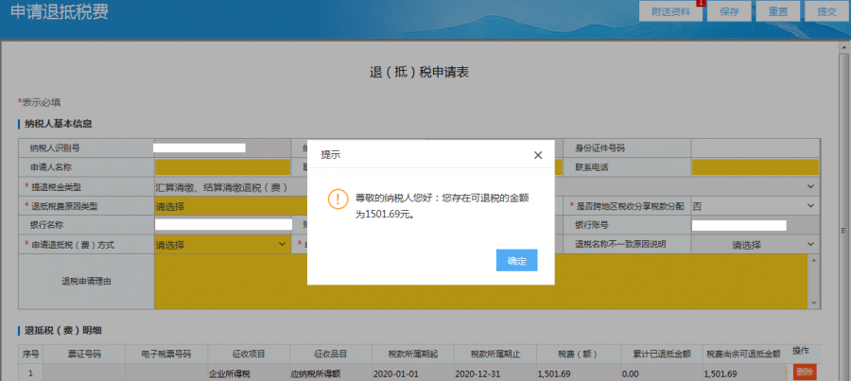
Task: Click the 税费尚余可退抵金额 column header
Action: pyautogui.click(x=743, y=354)
